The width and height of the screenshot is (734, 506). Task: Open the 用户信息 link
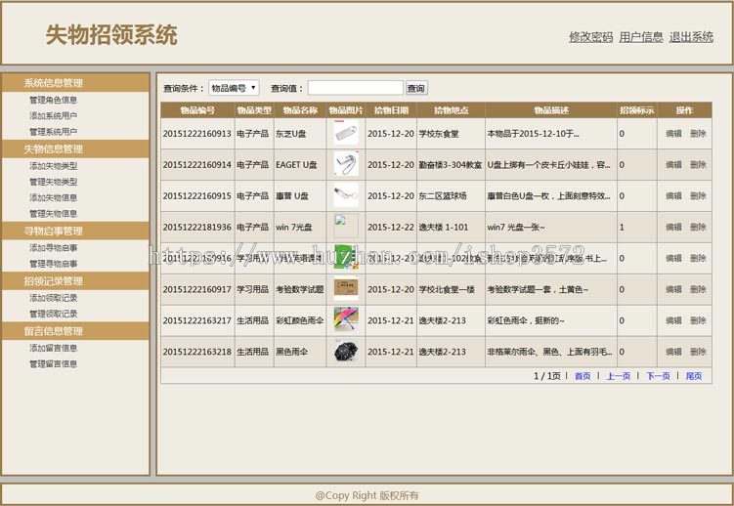pyautogui.click(x=641, y=37)
